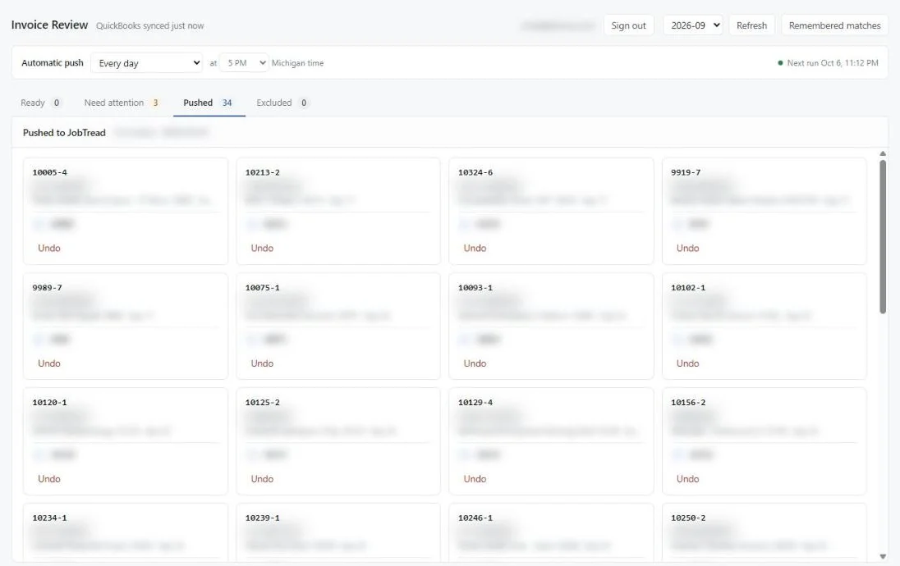Screen dimensions: 900x566
Task: Click the green Next run status dot
Action: point(780,62)
